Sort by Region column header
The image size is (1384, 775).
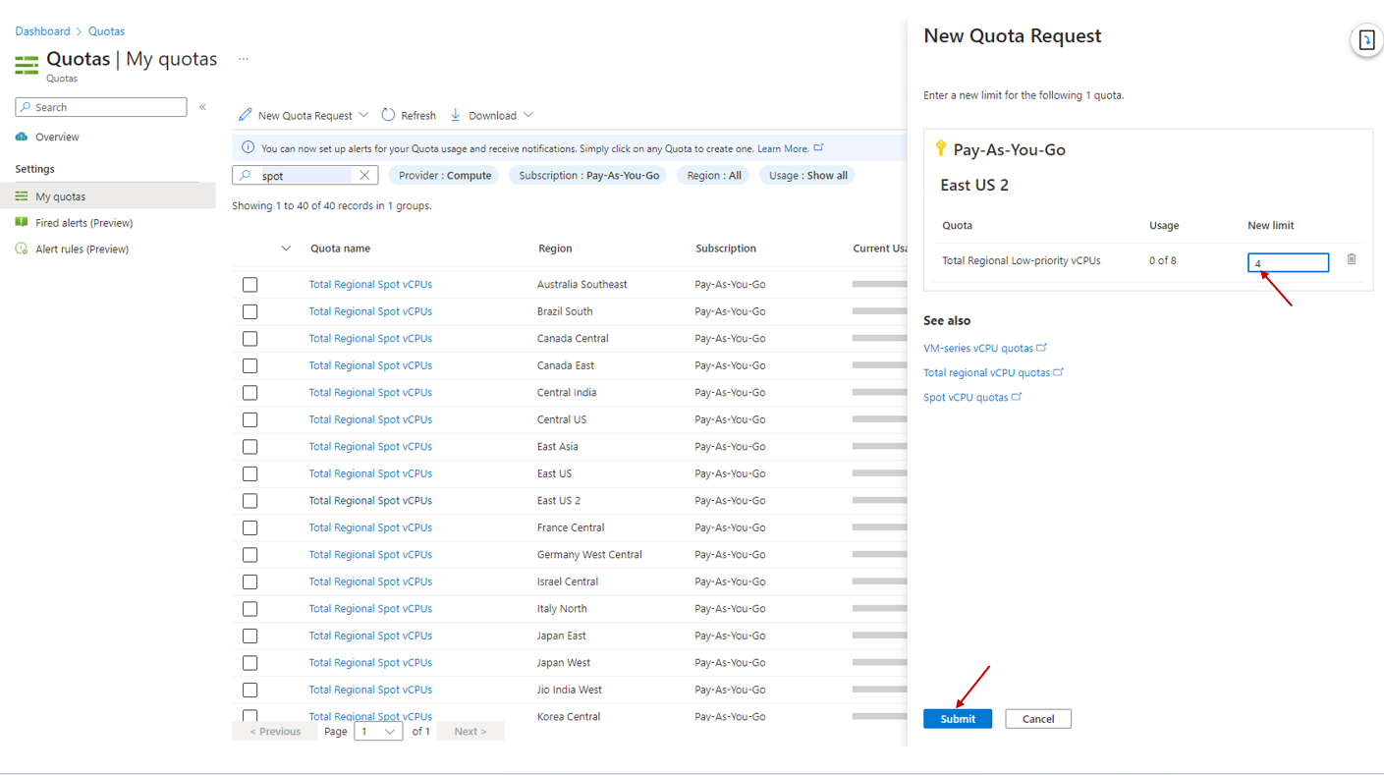click(555, 249)
